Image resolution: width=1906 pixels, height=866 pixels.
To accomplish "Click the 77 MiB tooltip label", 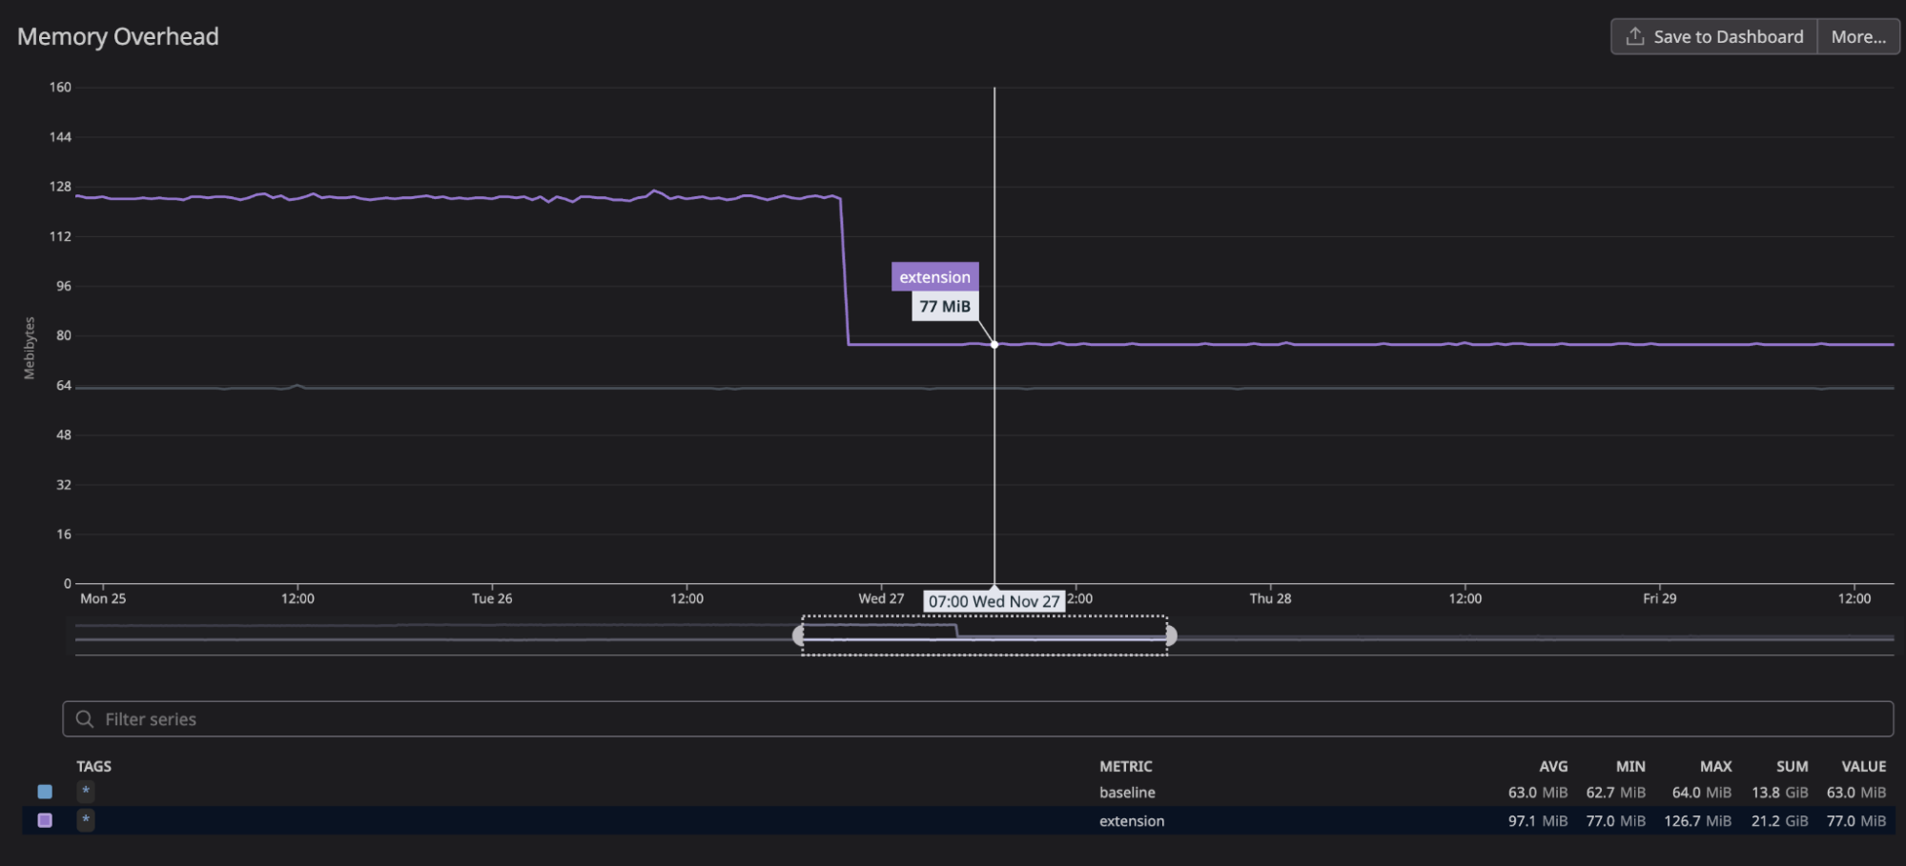I will 944,306.
